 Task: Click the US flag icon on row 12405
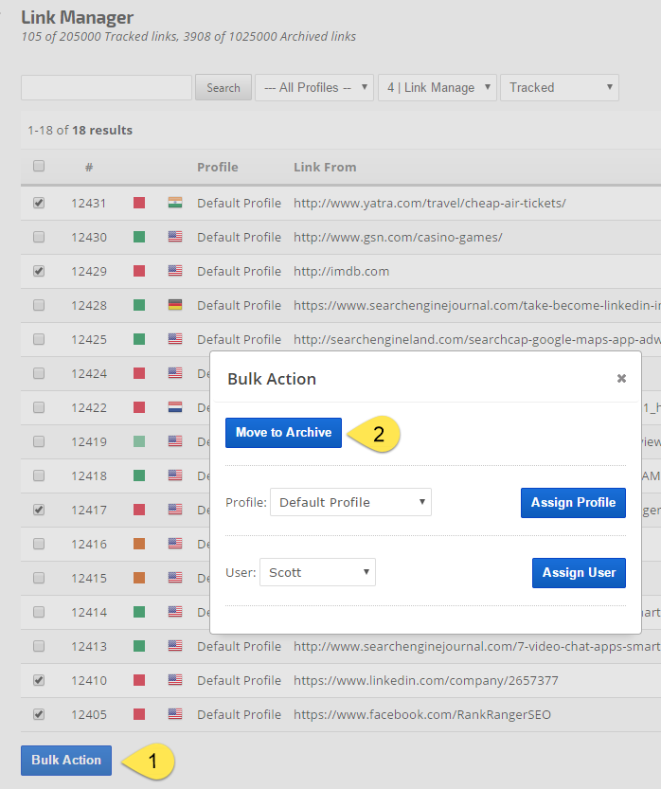tap(175, 714)
